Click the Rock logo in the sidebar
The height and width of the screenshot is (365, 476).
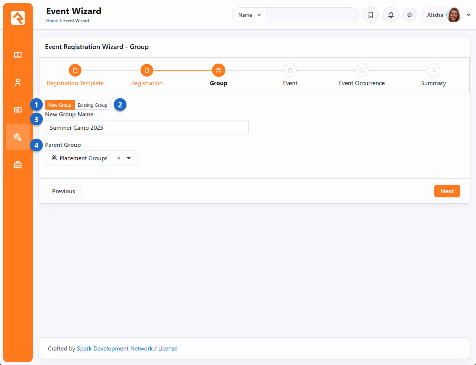18,18
